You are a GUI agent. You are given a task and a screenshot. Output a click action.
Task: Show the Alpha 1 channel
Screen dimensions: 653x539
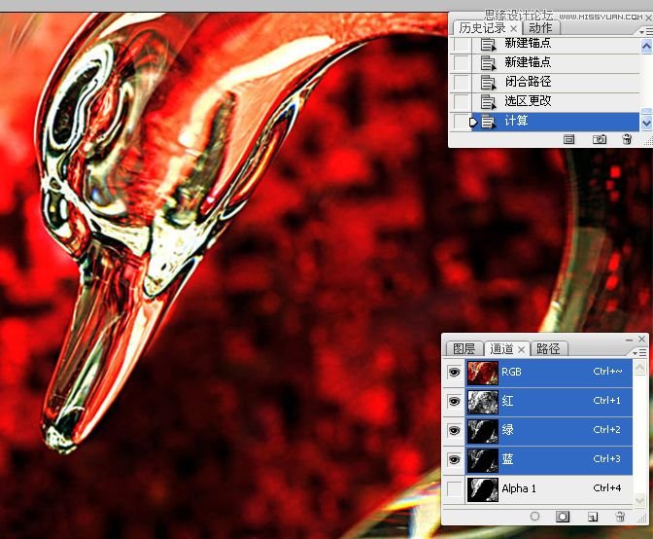point(454,488)
